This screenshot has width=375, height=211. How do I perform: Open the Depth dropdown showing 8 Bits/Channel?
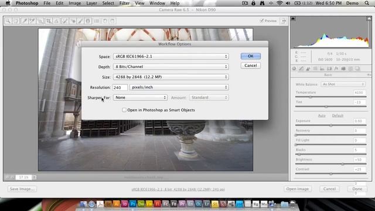(171, 67)
